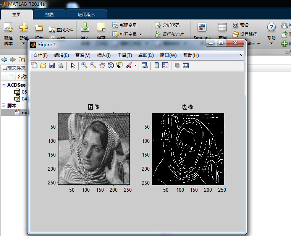Switch to 主页 tab in MATLAB
The image size is (291, 236).
(16, 15)
